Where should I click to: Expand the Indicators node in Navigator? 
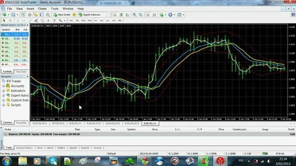click(x=3, y=91)
